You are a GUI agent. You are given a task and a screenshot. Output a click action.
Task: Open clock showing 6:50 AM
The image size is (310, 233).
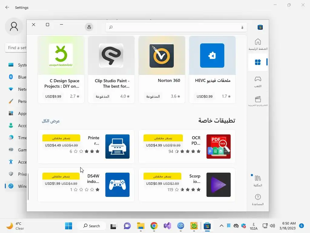288,226
